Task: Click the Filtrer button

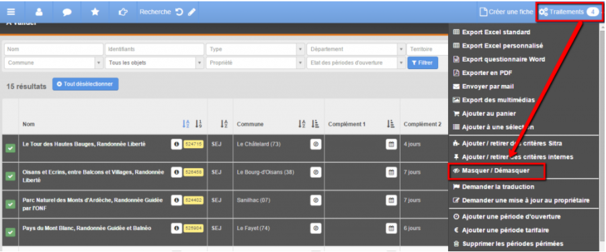Action: [x=423, y=63]
